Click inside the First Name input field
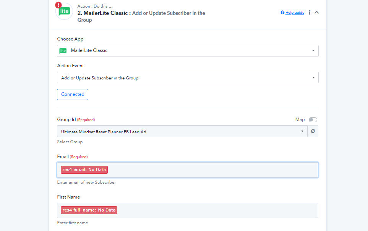368x231 pixels. click(x=188, y=210)
